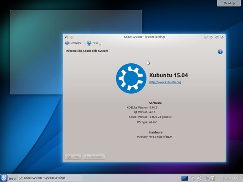
Task: Click the Software section heading
Action: pos(155,103)
